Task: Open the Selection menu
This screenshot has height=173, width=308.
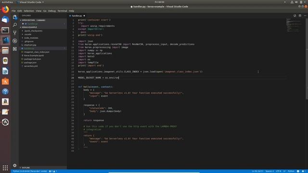Action: [29, 11]
